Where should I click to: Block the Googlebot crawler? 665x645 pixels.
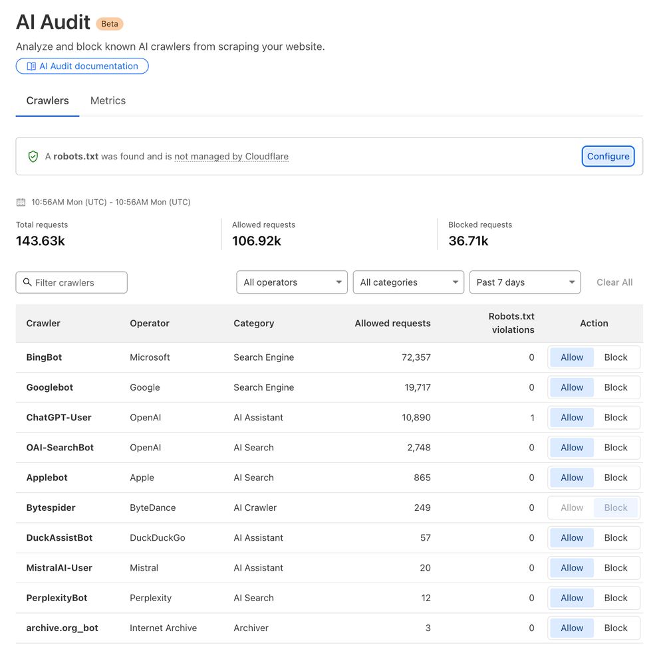click(x=615, y=387)
